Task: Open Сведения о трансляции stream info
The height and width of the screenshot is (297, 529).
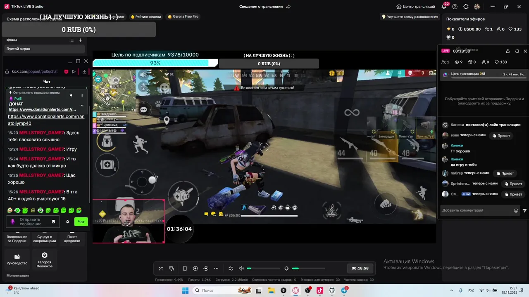Action: click(x=261, y=7)
